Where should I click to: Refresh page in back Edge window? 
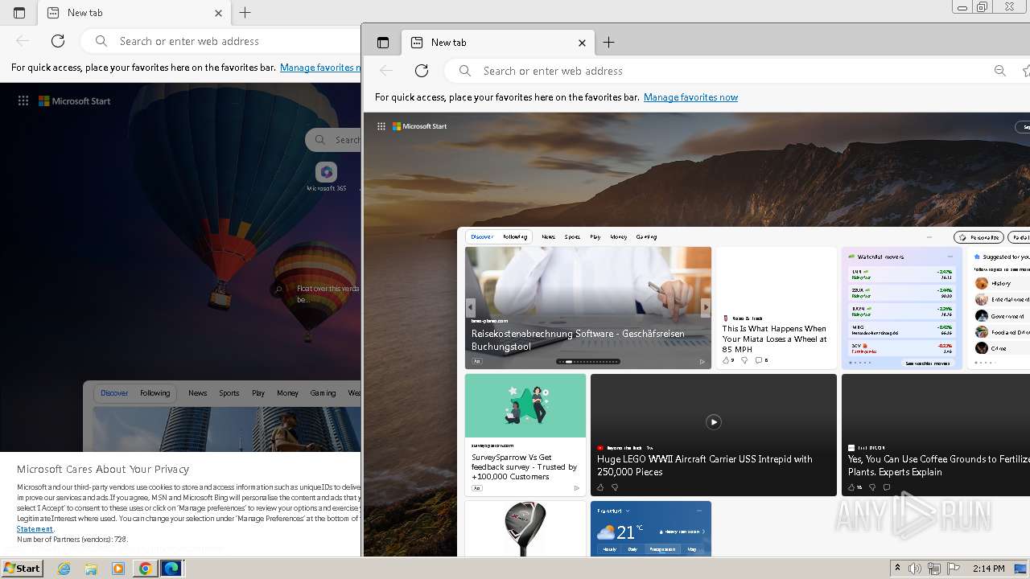58,41
